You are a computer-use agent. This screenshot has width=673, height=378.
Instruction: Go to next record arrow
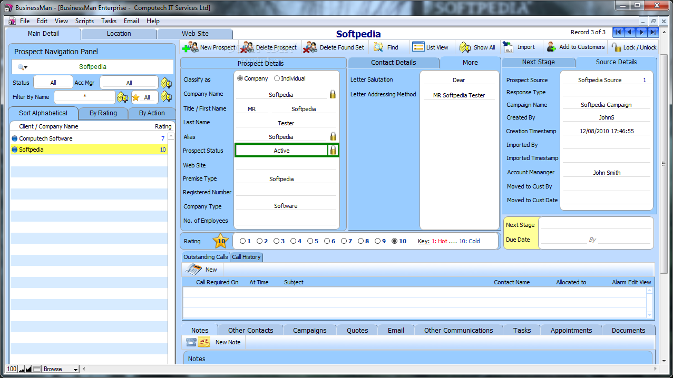pyautogui.click(x=641, y=32)
